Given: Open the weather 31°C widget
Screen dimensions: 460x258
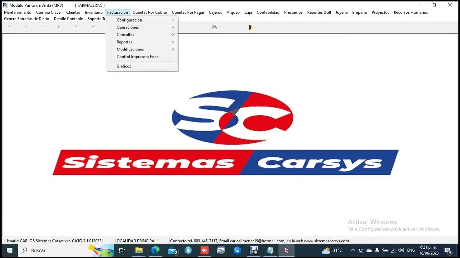Looking at the screenshot, I should tap(332, 250).
